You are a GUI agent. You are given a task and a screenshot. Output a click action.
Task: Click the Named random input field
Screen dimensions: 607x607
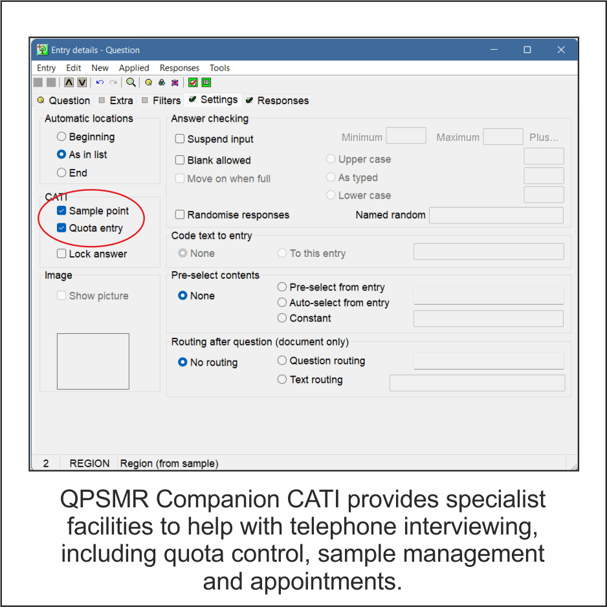[496, 215]
